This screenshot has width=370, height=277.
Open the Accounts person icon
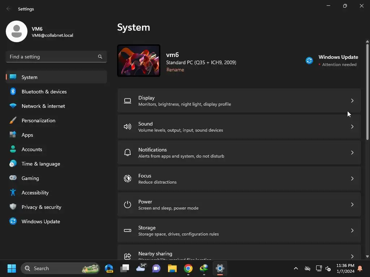(x=13, y=149)
